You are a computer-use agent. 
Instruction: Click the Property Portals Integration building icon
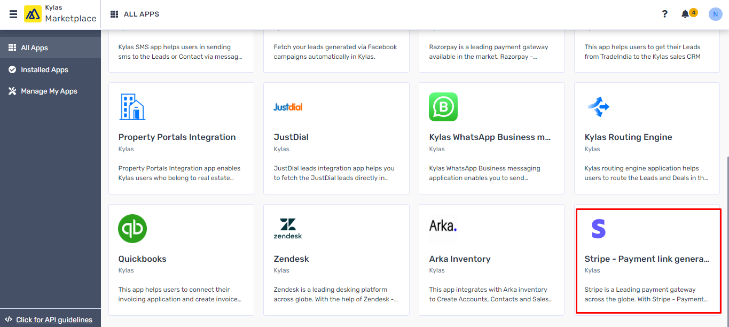(x=131, y=107)
